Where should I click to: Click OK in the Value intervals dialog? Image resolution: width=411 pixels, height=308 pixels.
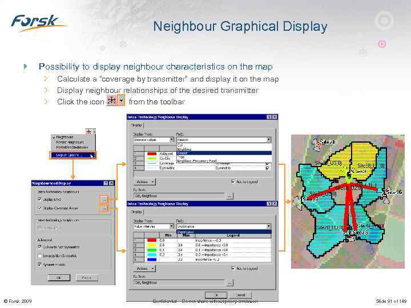pos(216,295)
